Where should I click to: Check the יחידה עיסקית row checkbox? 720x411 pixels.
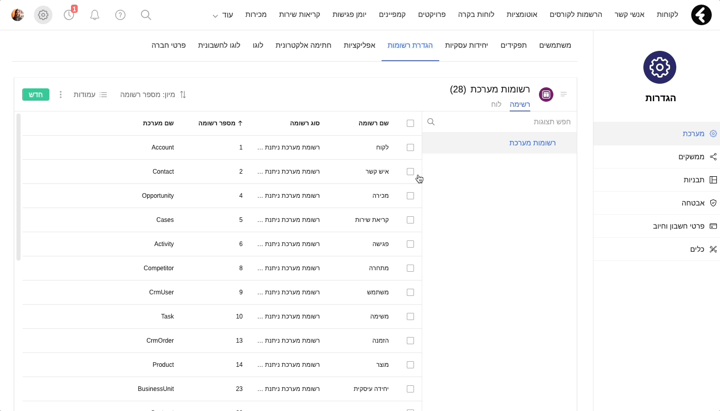(x=410, y=389)
